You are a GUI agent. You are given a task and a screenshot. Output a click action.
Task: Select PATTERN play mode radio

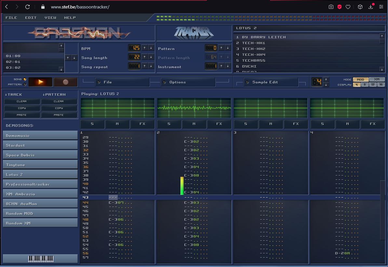[25, 84]
